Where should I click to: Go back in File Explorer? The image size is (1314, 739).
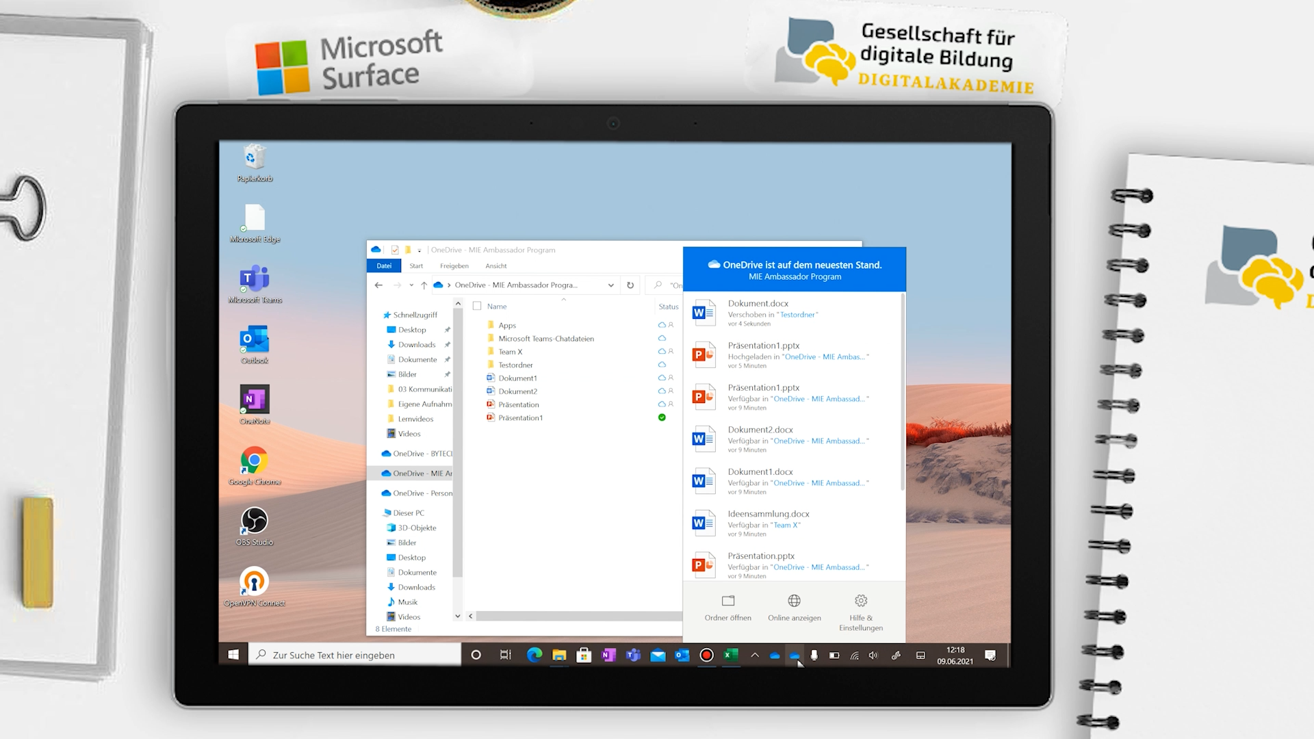tap(378, 285)
